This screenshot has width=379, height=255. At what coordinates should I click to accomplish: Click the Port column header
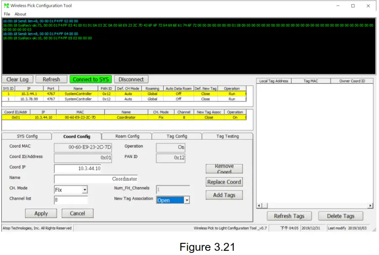(51, 89)
